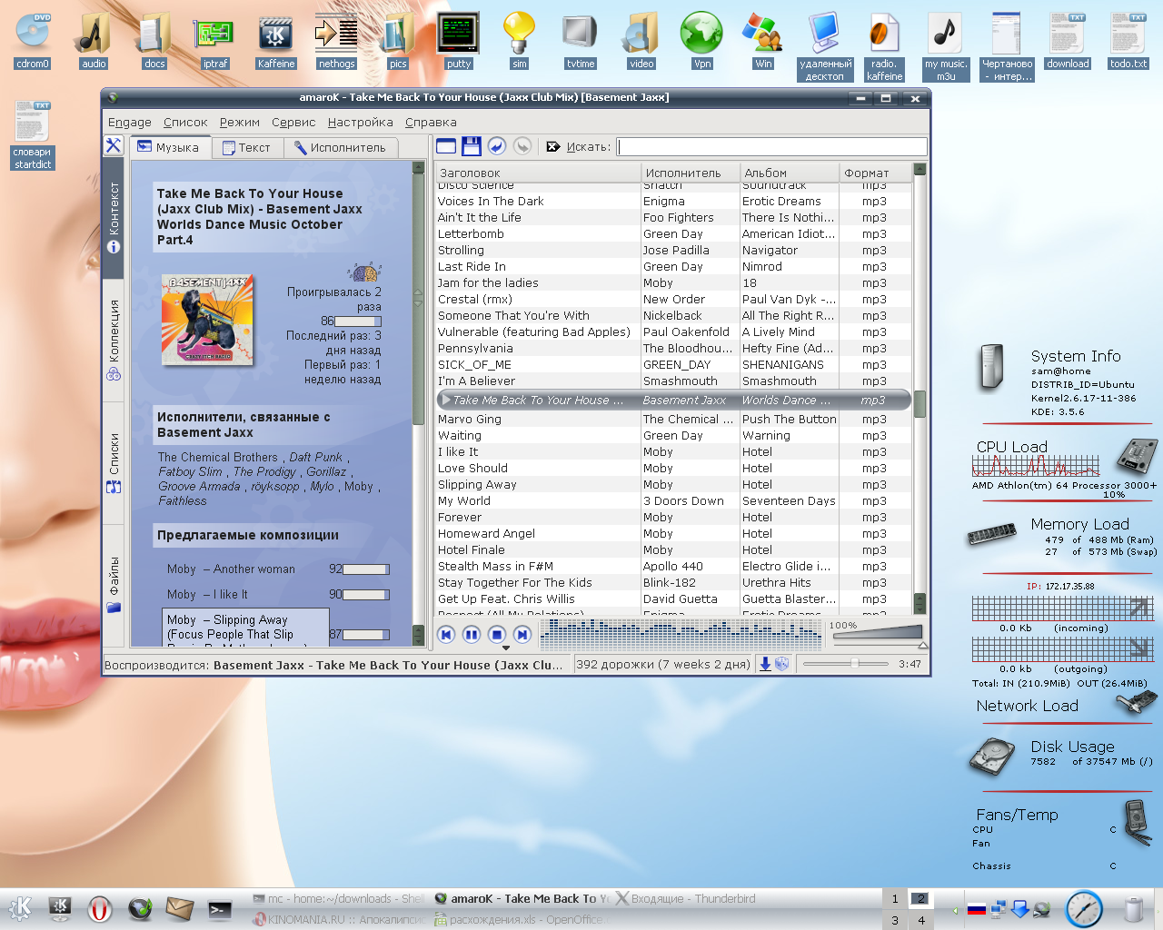The width and height of the screenshot is (1163, 930).
Task: Toggle random mode via the dice icon
Action: pos(782,664)
